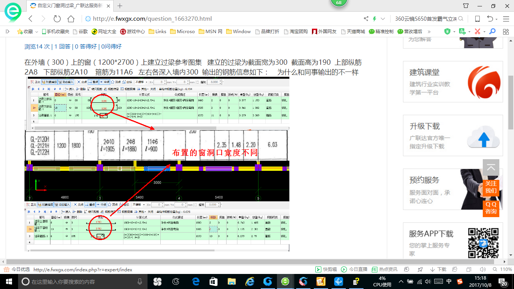This screenshot has height=289, width=514.
Task: Expand the green shield extension dropdown
Action: 454,32
